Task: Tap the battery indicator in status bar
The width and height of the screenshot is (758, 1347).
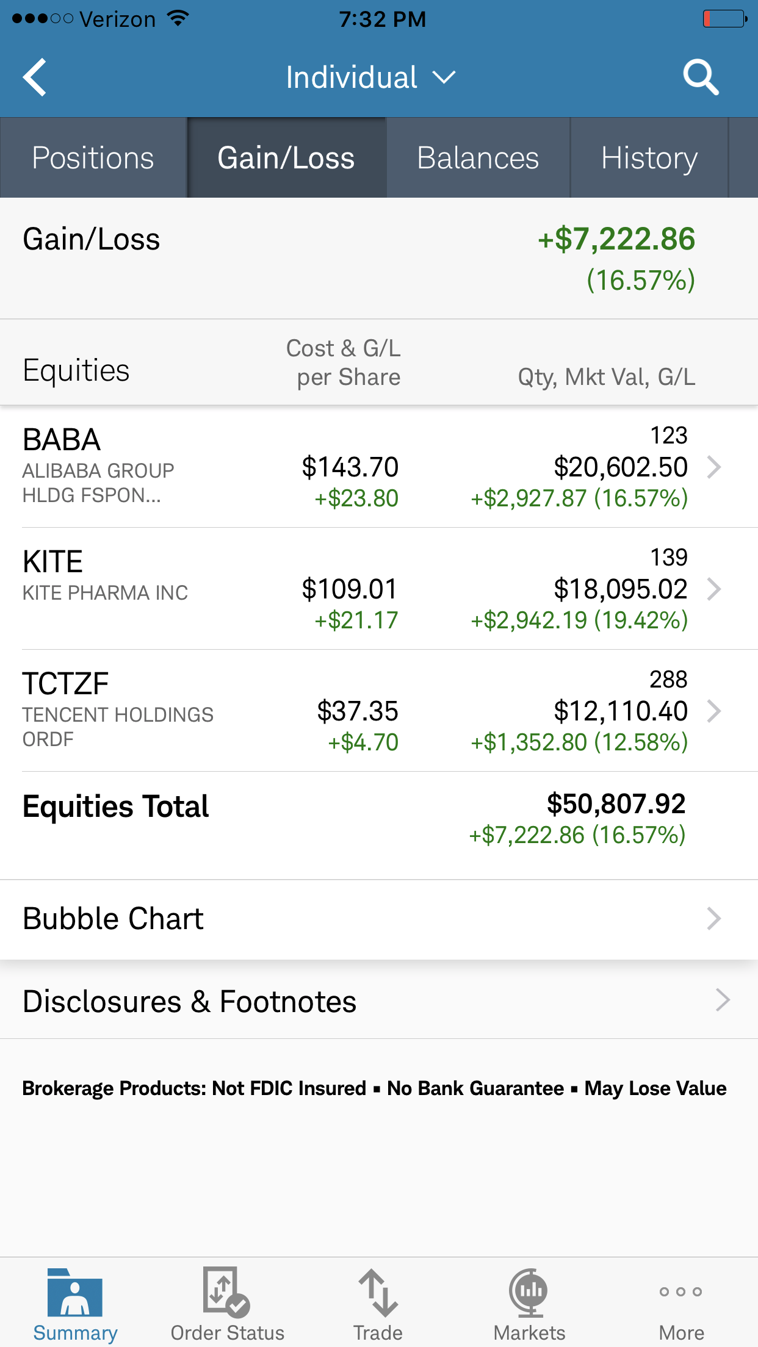Action: (x=725, y=19)
